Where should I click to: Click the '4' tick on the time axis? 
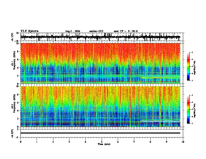coord(86,142)
